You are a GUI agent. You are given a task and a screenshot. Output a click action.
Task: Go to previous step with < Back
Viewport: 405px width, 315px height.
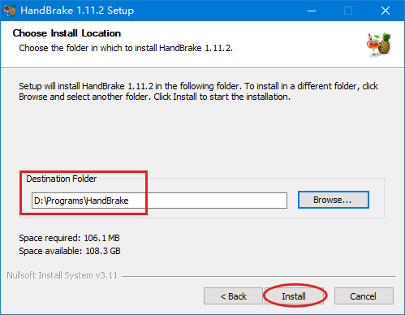coord(233,296)
